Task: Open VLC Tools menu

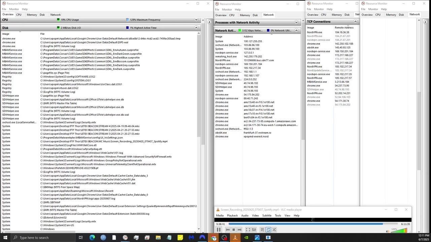Action: (278, 215)
